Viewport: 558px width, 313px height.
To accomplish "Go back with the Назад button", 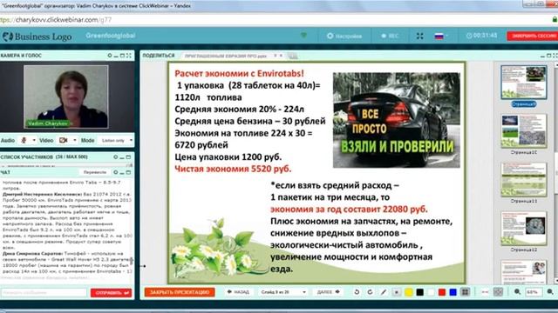I will click(x=238, y=292).
